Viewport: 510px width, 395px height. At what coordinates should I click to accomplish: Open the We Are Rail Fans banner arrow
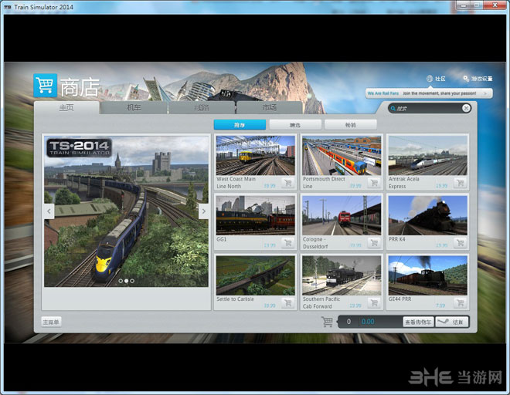[x=485, y=93]
